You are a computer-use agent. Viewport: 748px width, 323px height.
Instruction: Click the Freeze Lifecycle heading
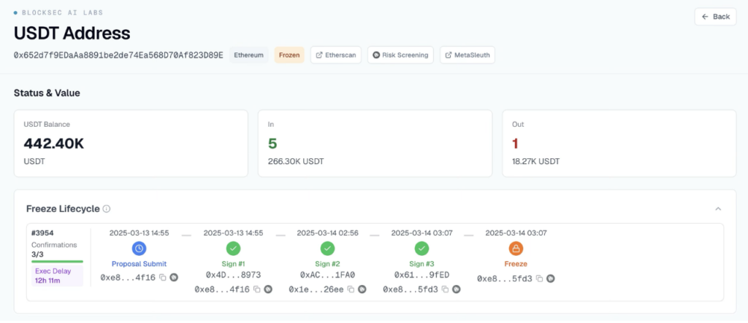[63, 209]
